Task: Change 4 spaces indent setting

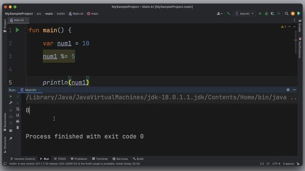Action: click(x=288, y=163)
